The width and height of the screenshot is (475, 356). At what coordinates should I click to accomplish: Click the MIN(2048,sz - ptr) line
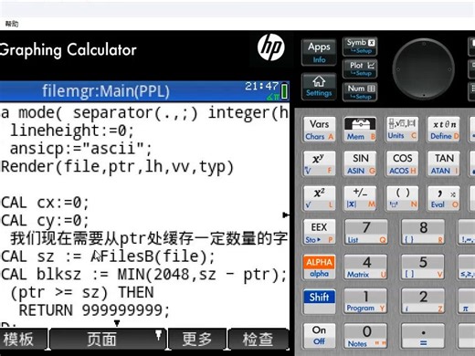143,275
